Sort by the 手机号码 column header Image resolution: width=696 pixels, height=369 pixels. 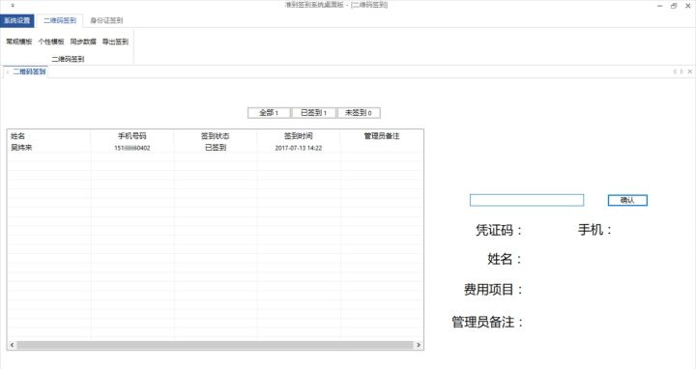(x=131, y=135)
